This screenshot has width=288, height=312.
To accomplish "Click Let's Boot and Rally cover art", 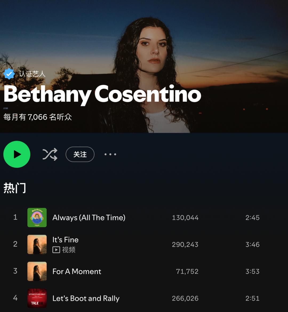I will click(x=37, y=298).
